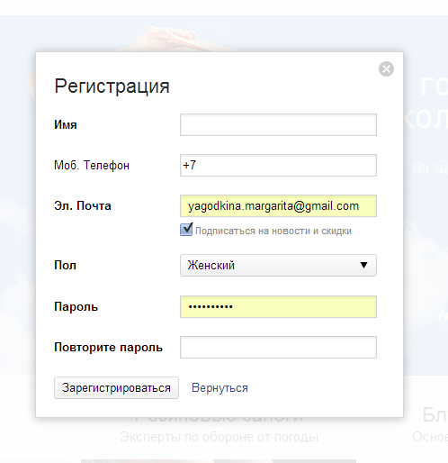Click the Подписаться на новости и скидки label

(273, 231)
